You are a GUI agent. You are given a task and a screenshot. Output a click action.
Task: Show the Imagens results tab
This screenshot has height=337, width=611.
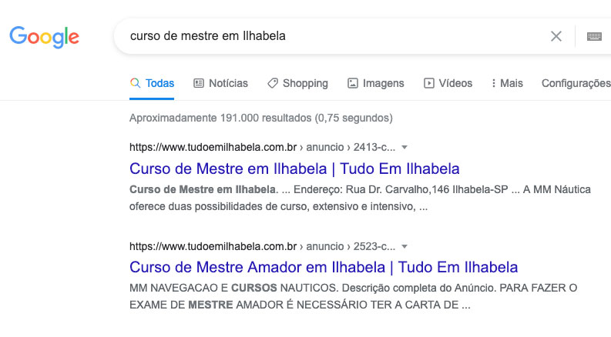click(375, 83)
